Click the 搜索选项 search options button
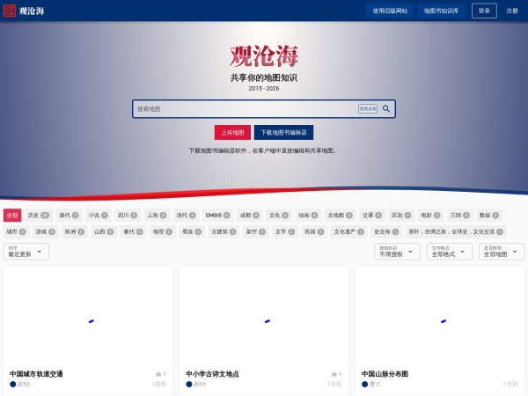The height and width of the screenshot is (396, 528). coord(367,109)
